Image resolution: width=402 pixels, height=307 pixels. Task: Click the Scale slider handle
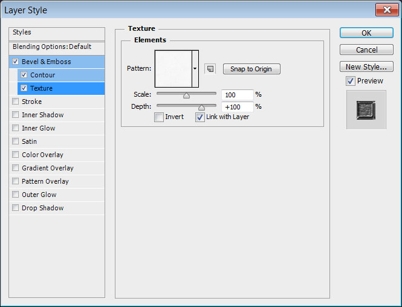pyautogui.click(x=186, y=96)
